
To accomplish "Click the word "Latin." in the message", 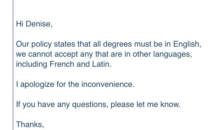I will click(102, 64).
